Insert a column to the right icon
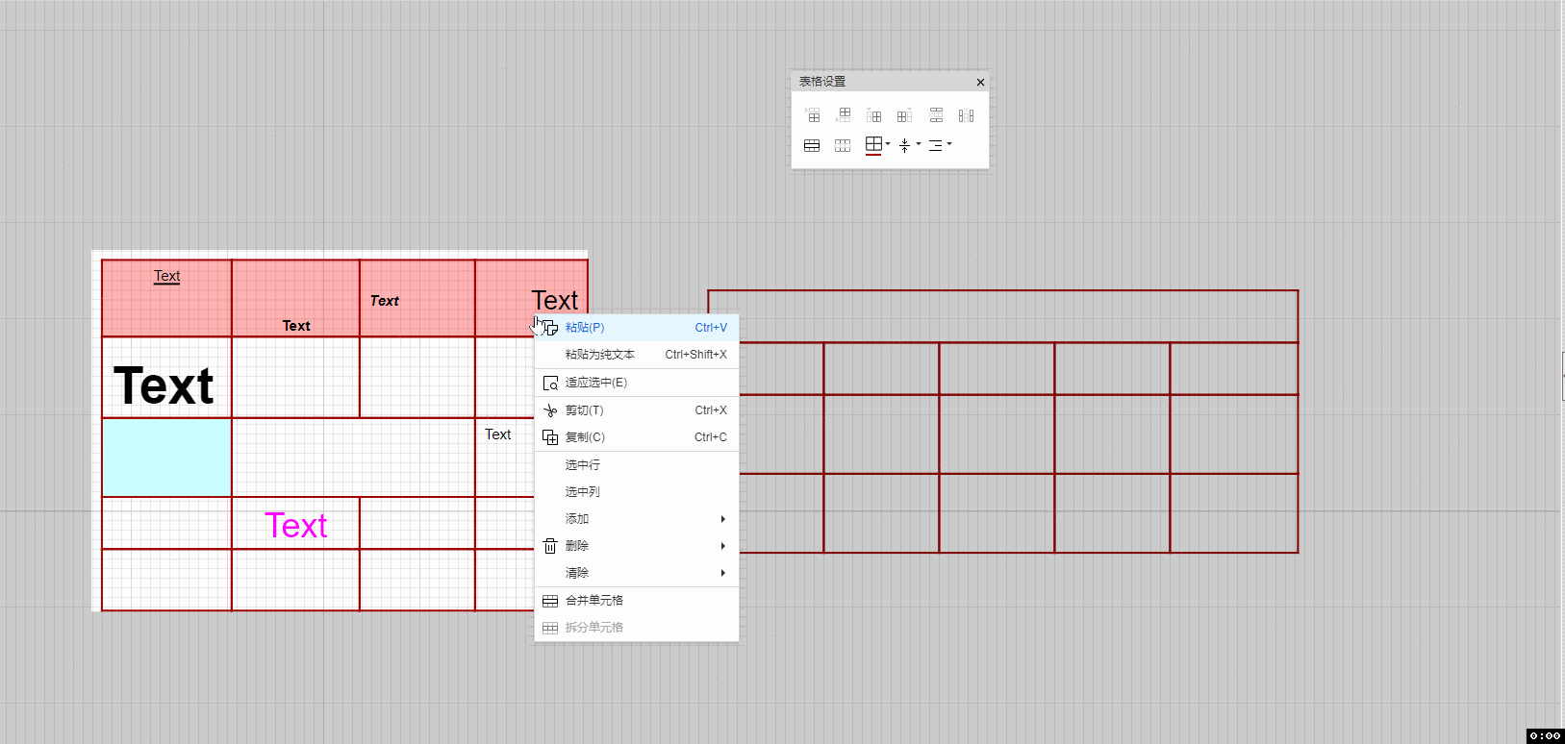The width and height of the screenshot is (1565, 744). tap(904, 115)
